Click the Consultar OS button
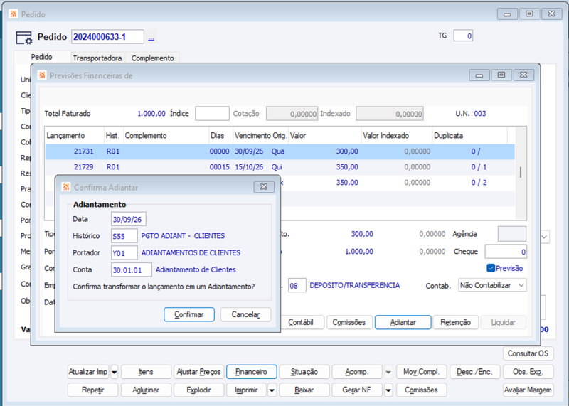Image resolution: width=569 pixels, height=406 pixels. pyautogui.click(x=528, y=353)
